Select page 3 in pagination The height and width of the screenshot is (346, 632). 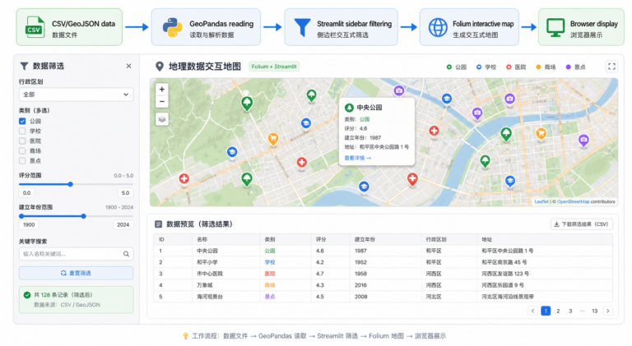point(570,311)
